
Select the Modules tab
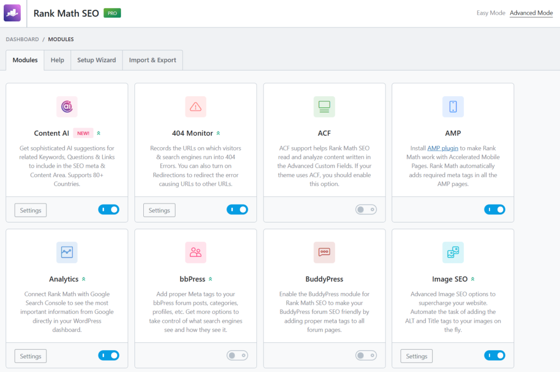pyautogui.click(x=25, y=60)
